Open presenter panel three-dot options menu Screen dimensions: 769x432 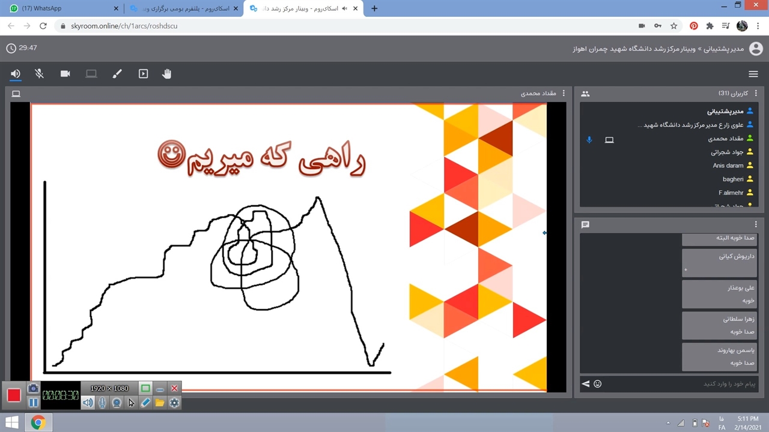(563, 94)
